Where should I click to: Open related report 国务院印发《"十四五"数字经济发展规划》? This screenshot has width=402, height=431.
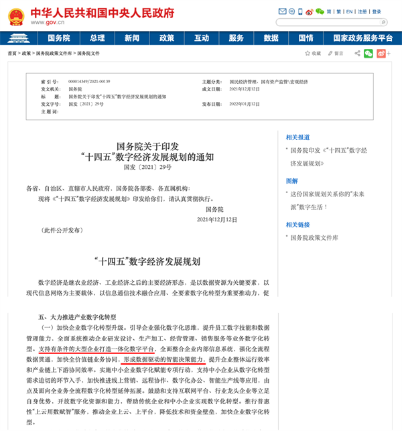tap(328, 157)
